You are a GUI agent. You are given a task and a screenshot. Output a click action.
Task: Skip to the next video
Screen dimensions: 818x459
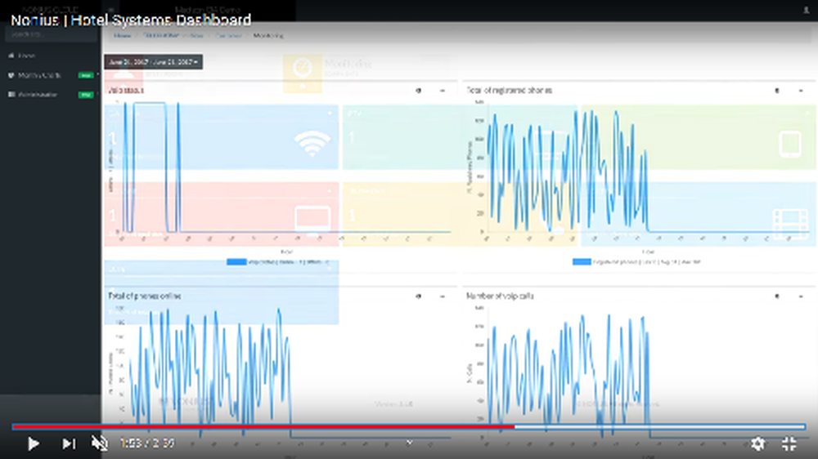[69, 443]
